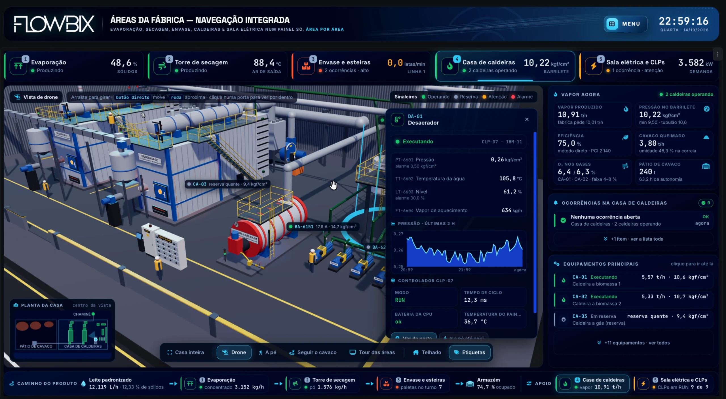Click the Cavaco queimado pile icon
The image size is (726, 399).
706,137
